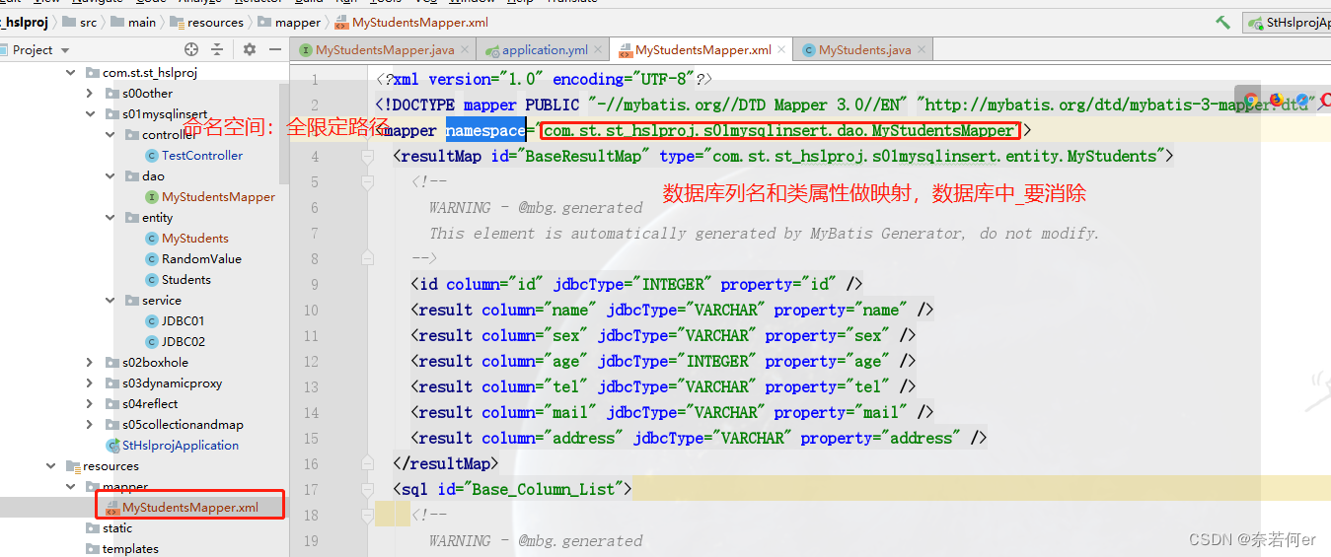Image resolution: width=1331 pixels, height=557 pixels.
Task: Click the TestController class icon
Action: pyautogui.click(x=152, y=156)
